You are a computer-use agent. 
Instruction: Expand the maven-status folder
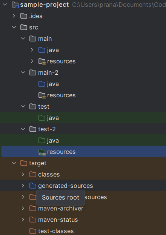pyautogui.click(x=23, y=220)
